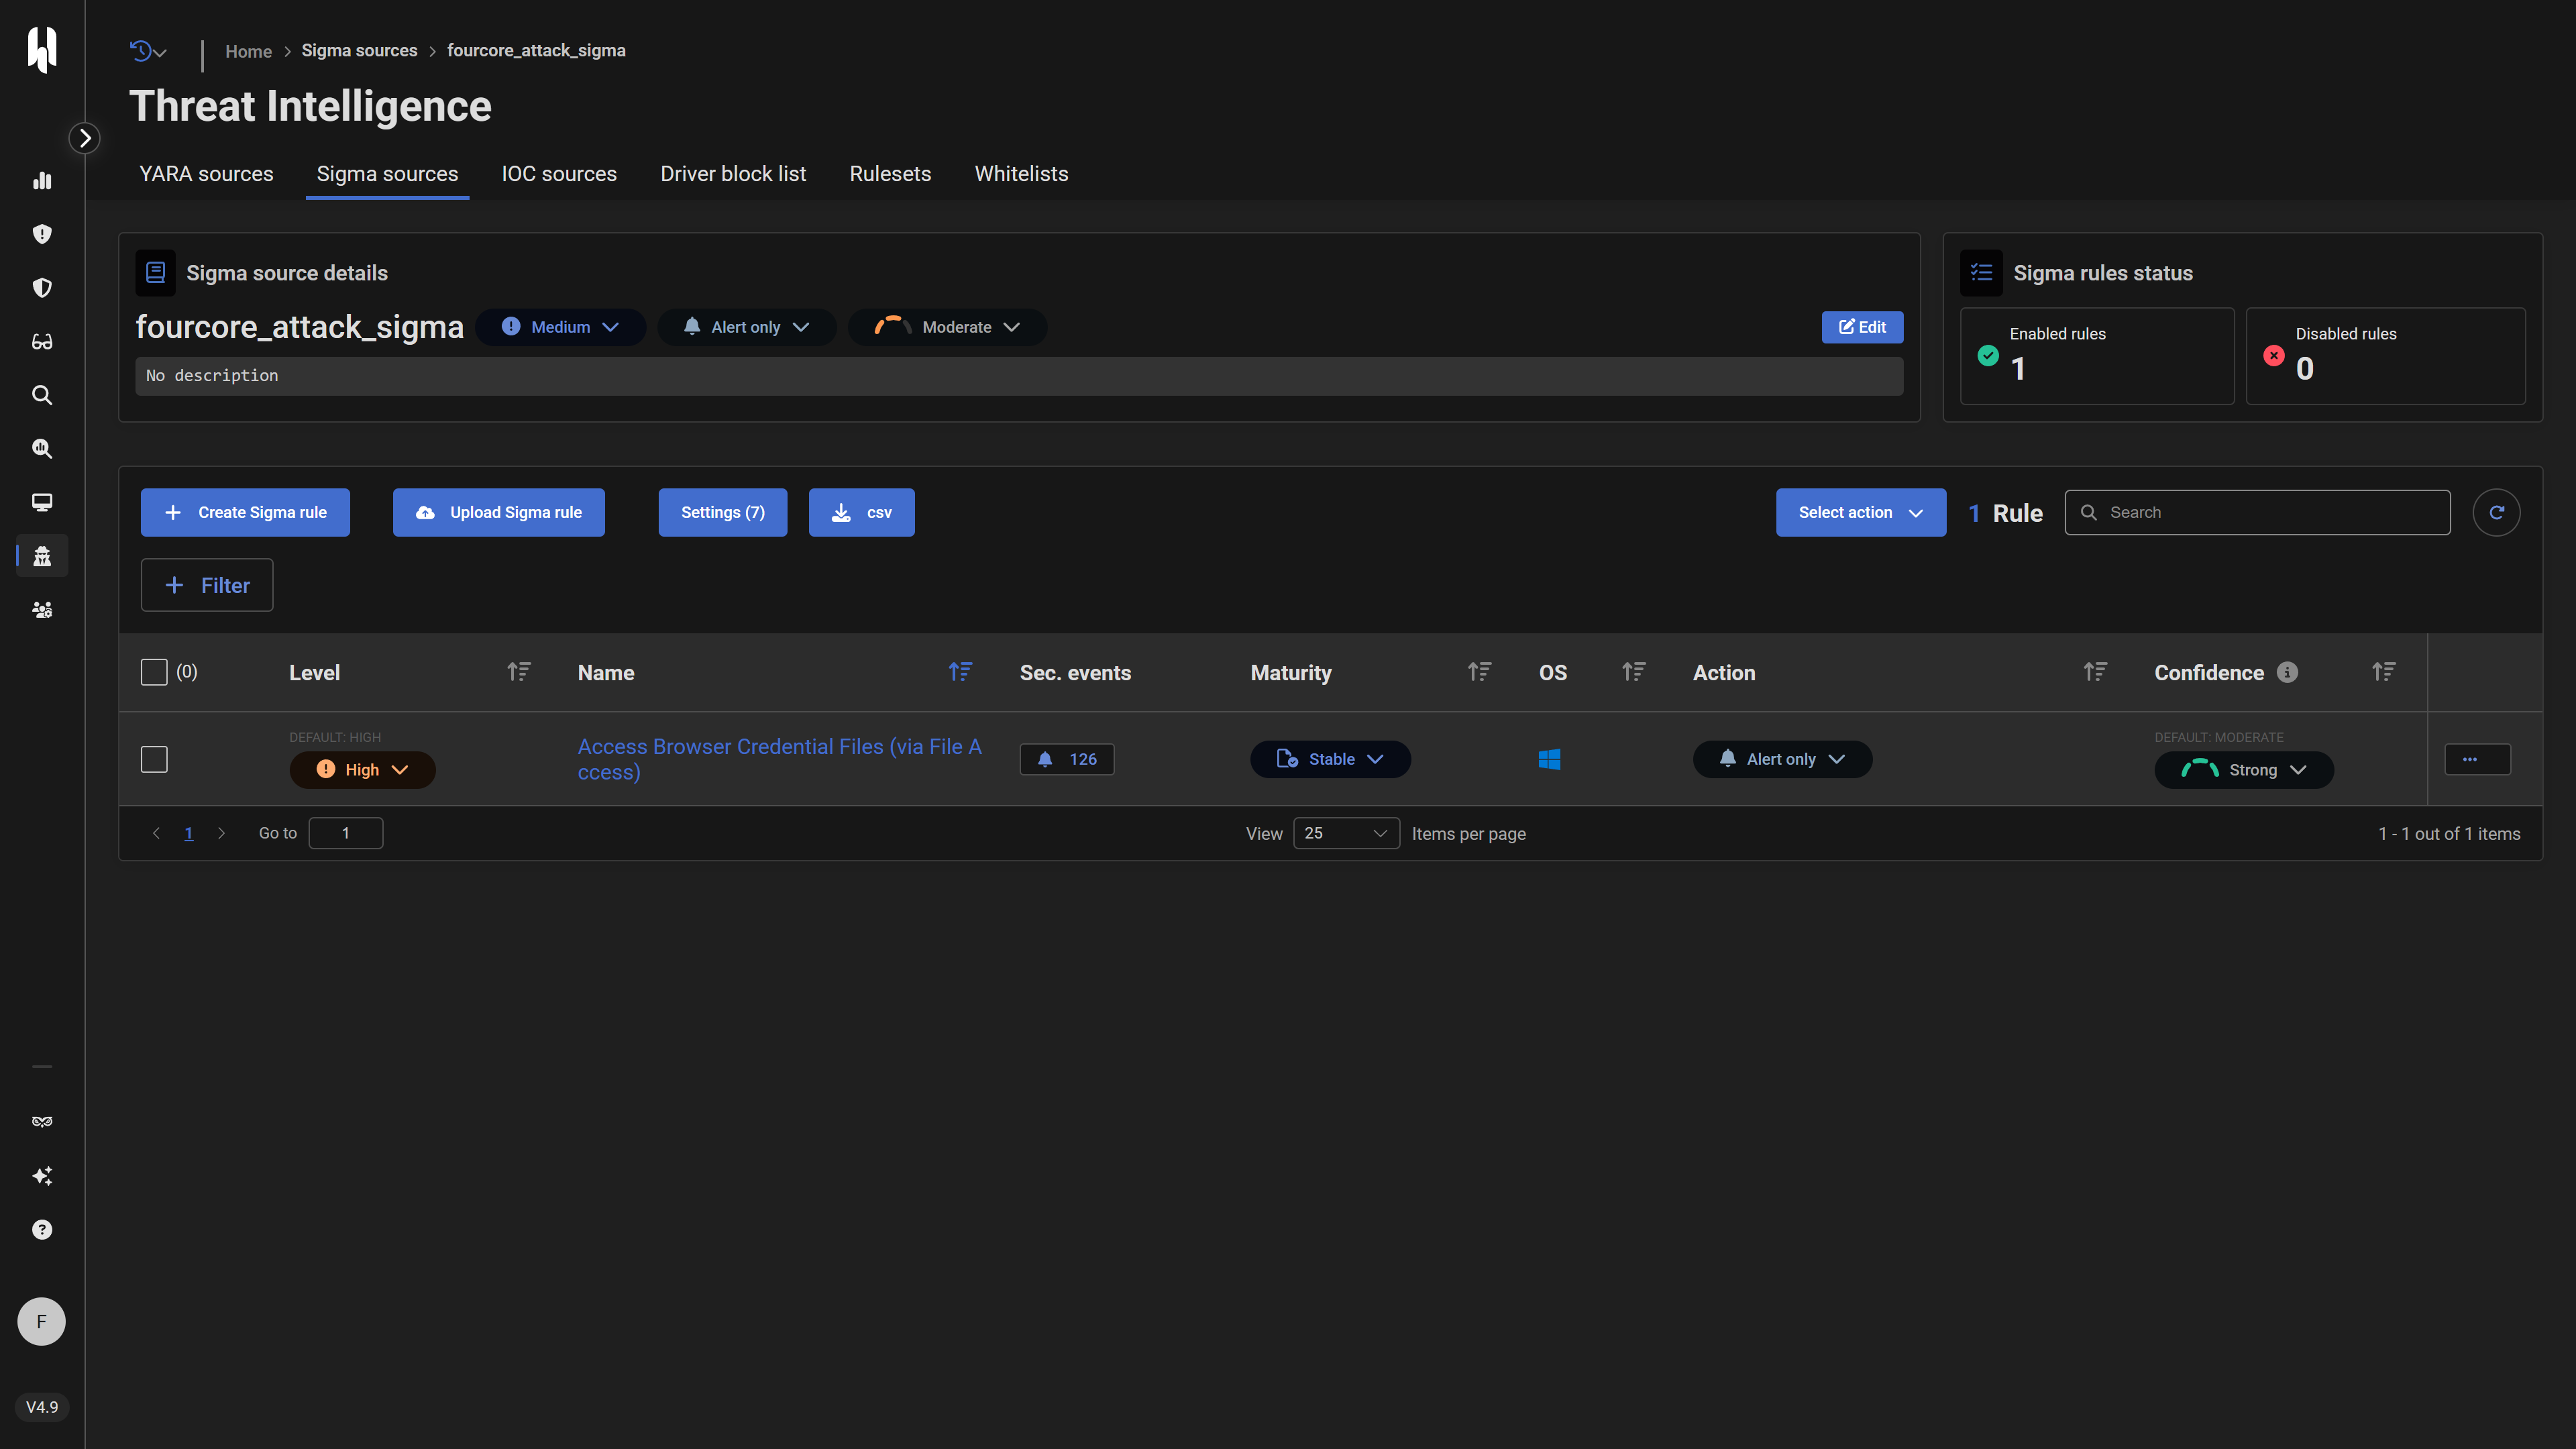
Task: Click the fourcore_attack_sigma breadcrumb item
Action: tap(536, 51)
